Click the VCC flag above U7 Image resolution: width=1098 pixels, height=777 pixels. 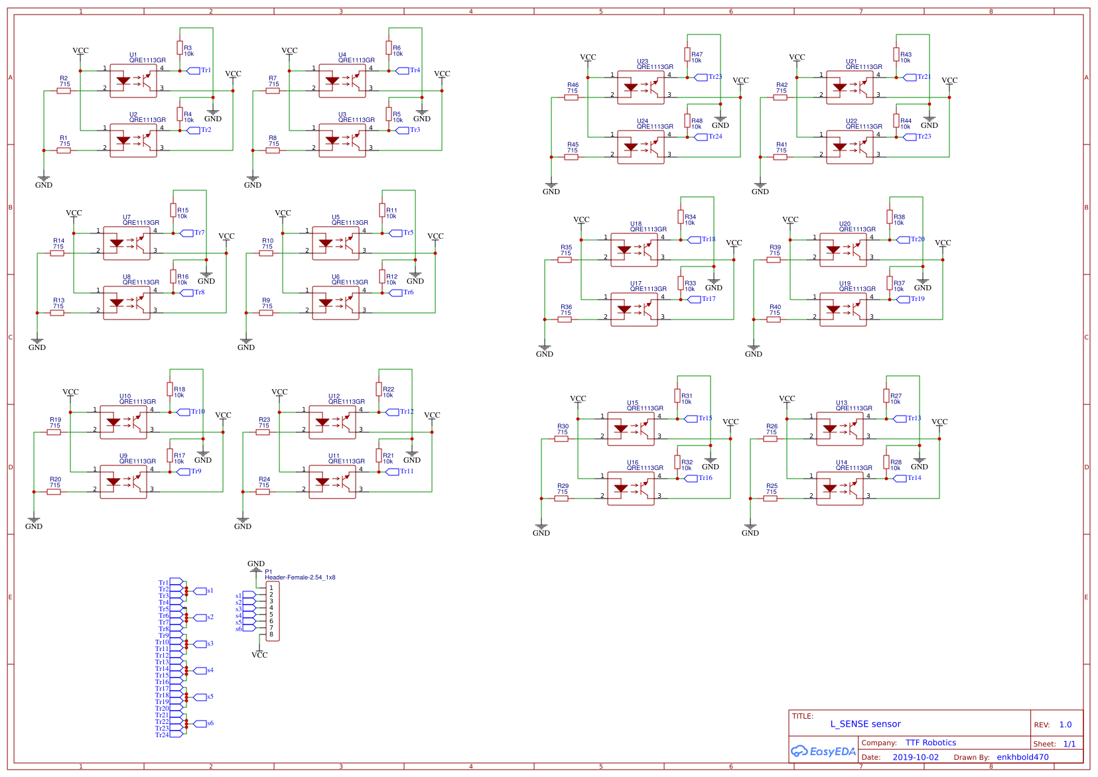point(74,213)
